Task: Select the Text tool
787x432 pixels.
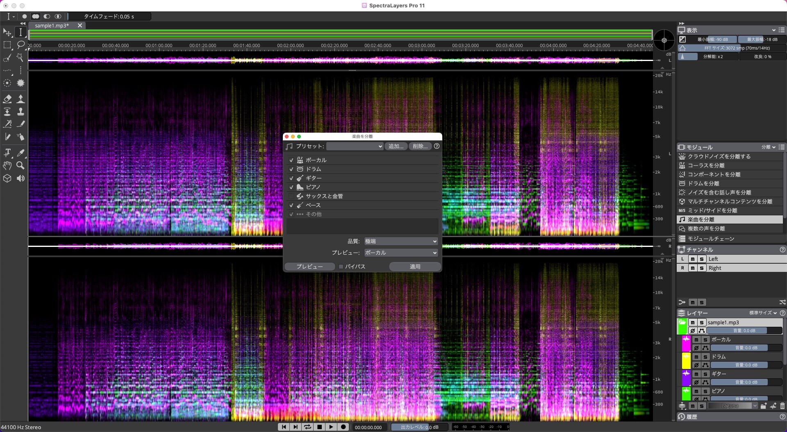Action: coord(7,153)
